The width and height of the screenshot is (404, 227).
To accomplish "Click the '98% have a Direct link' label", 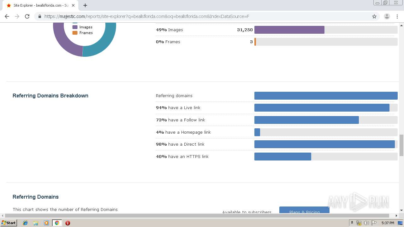I will click(180, 144).
